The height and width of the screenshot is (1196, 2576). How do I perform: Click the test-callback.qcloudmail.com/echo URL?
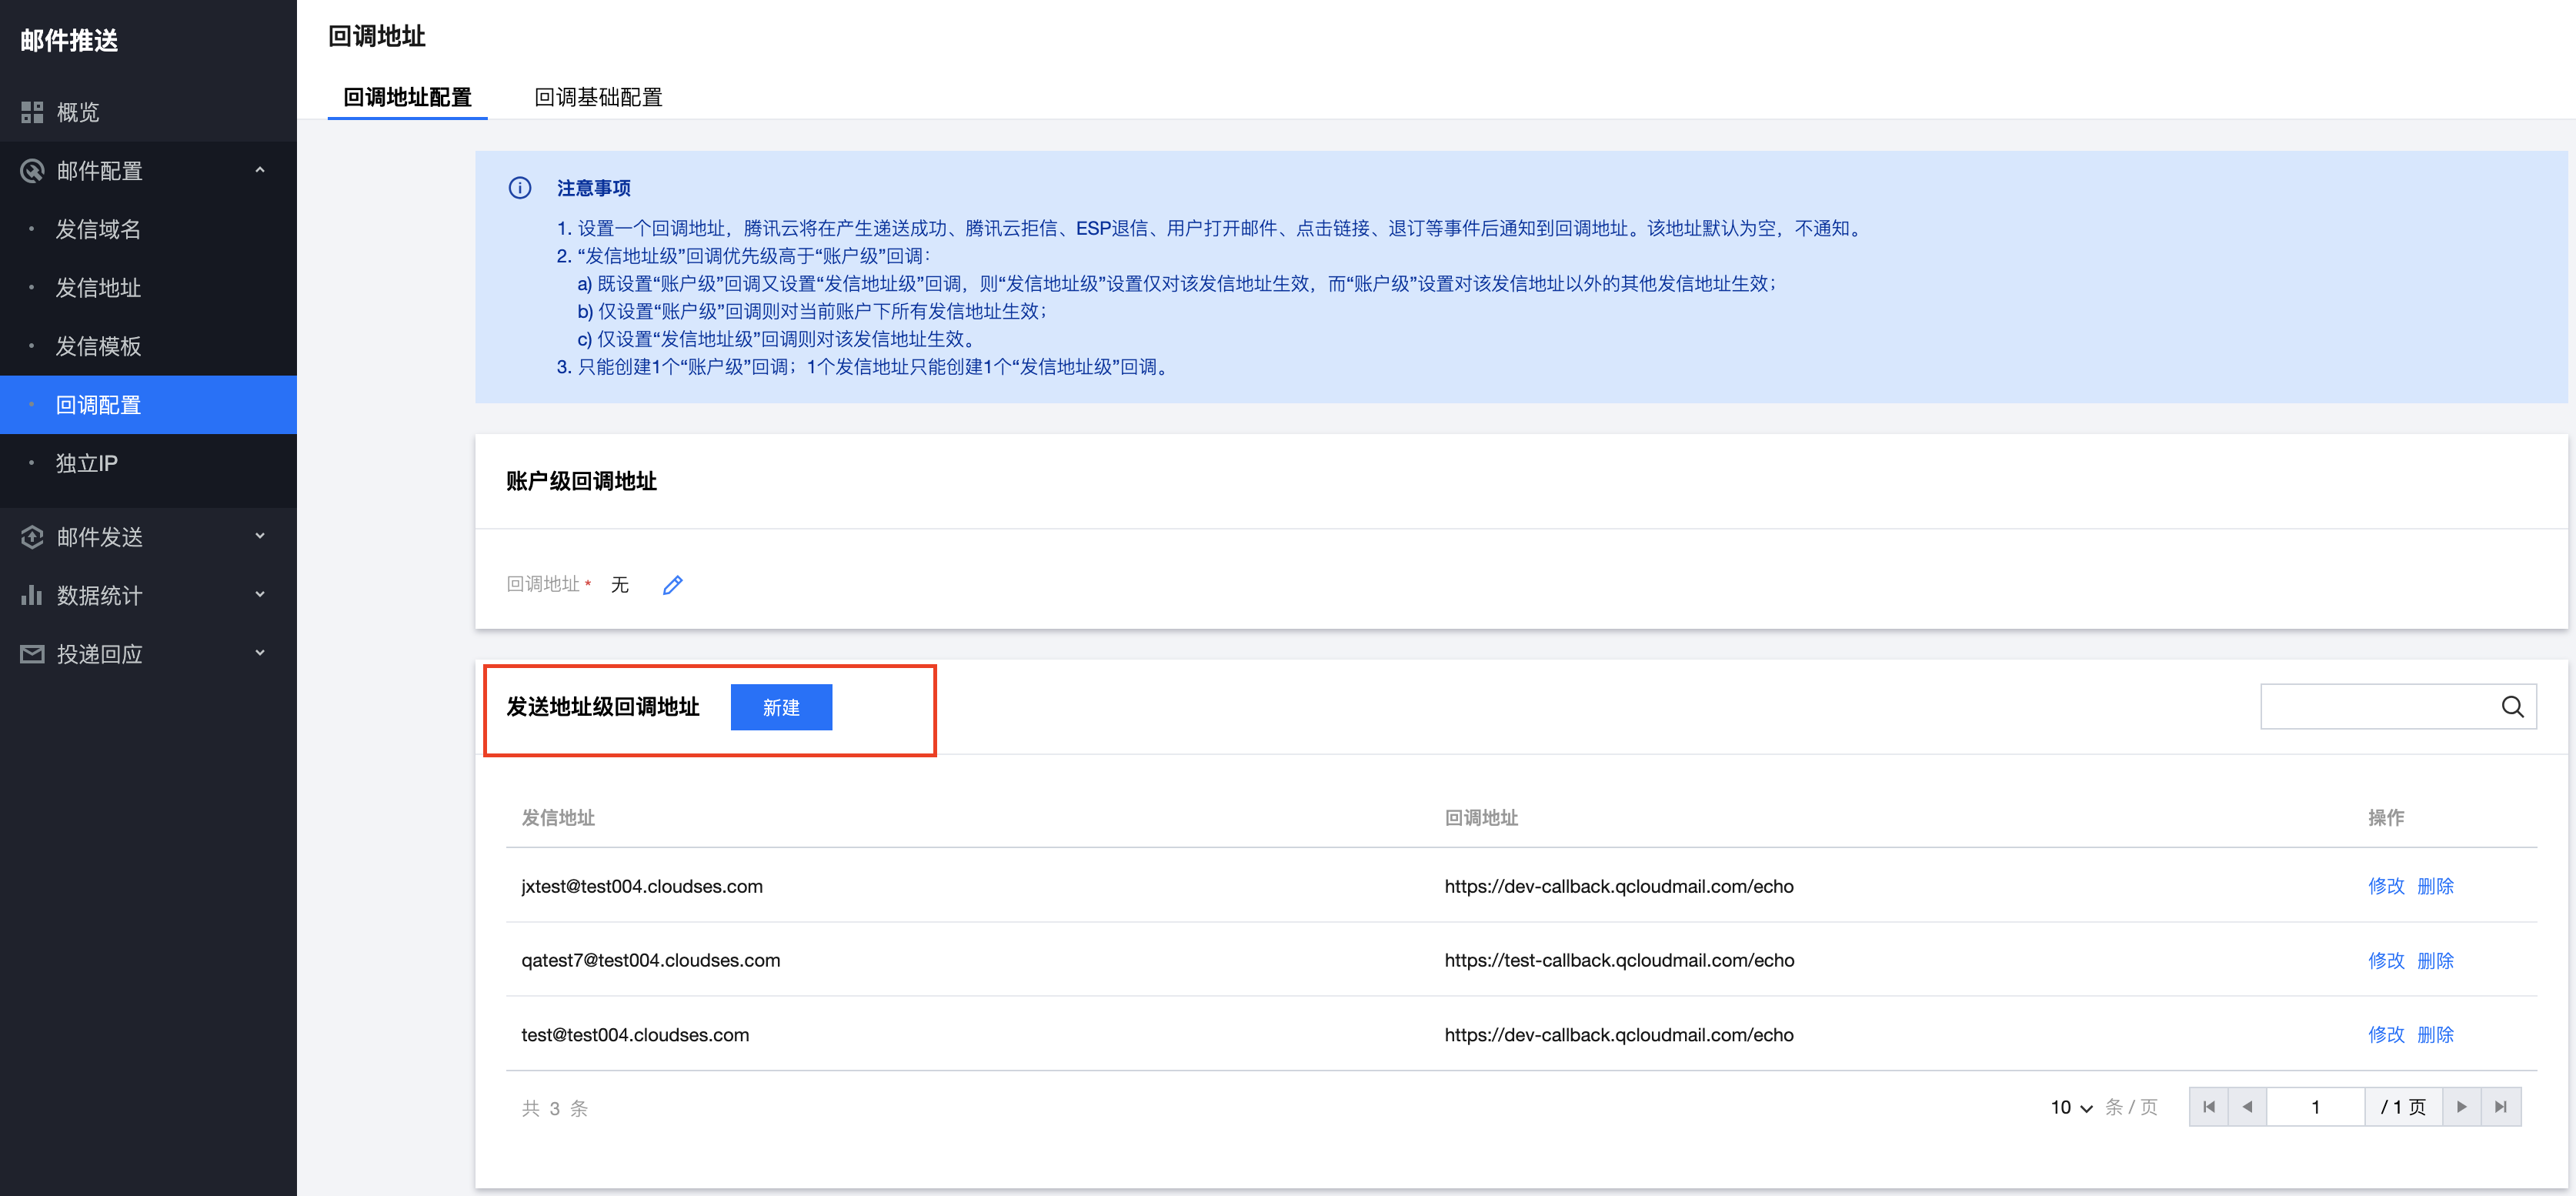pyautogui.click(x=1619, y=960)
